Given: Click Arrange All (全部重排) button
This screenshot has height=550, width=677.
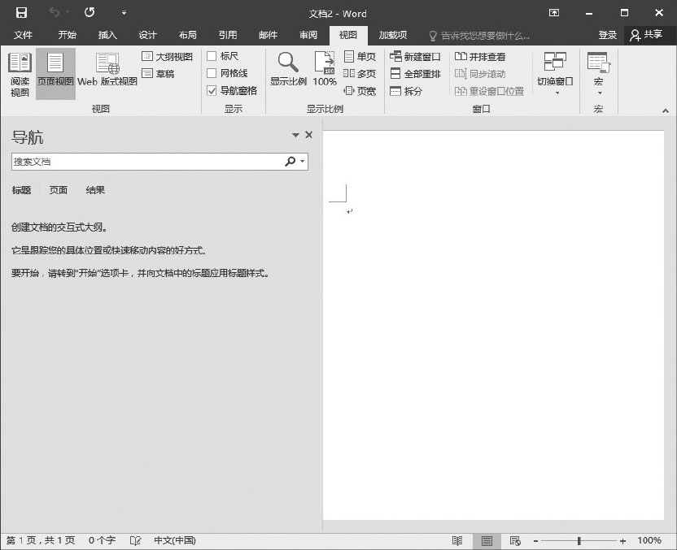Looking at the screenshot, I should (415, 74).
